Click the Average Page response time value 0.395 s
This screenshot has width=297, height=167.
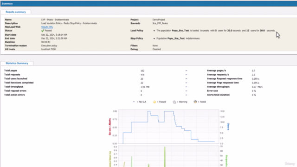[256, 83]
